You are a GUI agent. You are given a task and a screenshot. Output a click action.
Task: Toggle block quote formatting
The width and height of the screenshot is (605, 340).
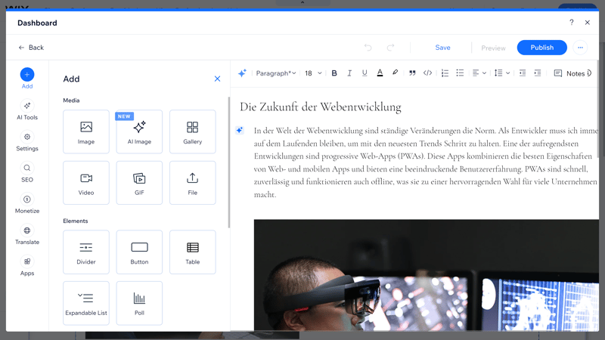pos(412,73)
